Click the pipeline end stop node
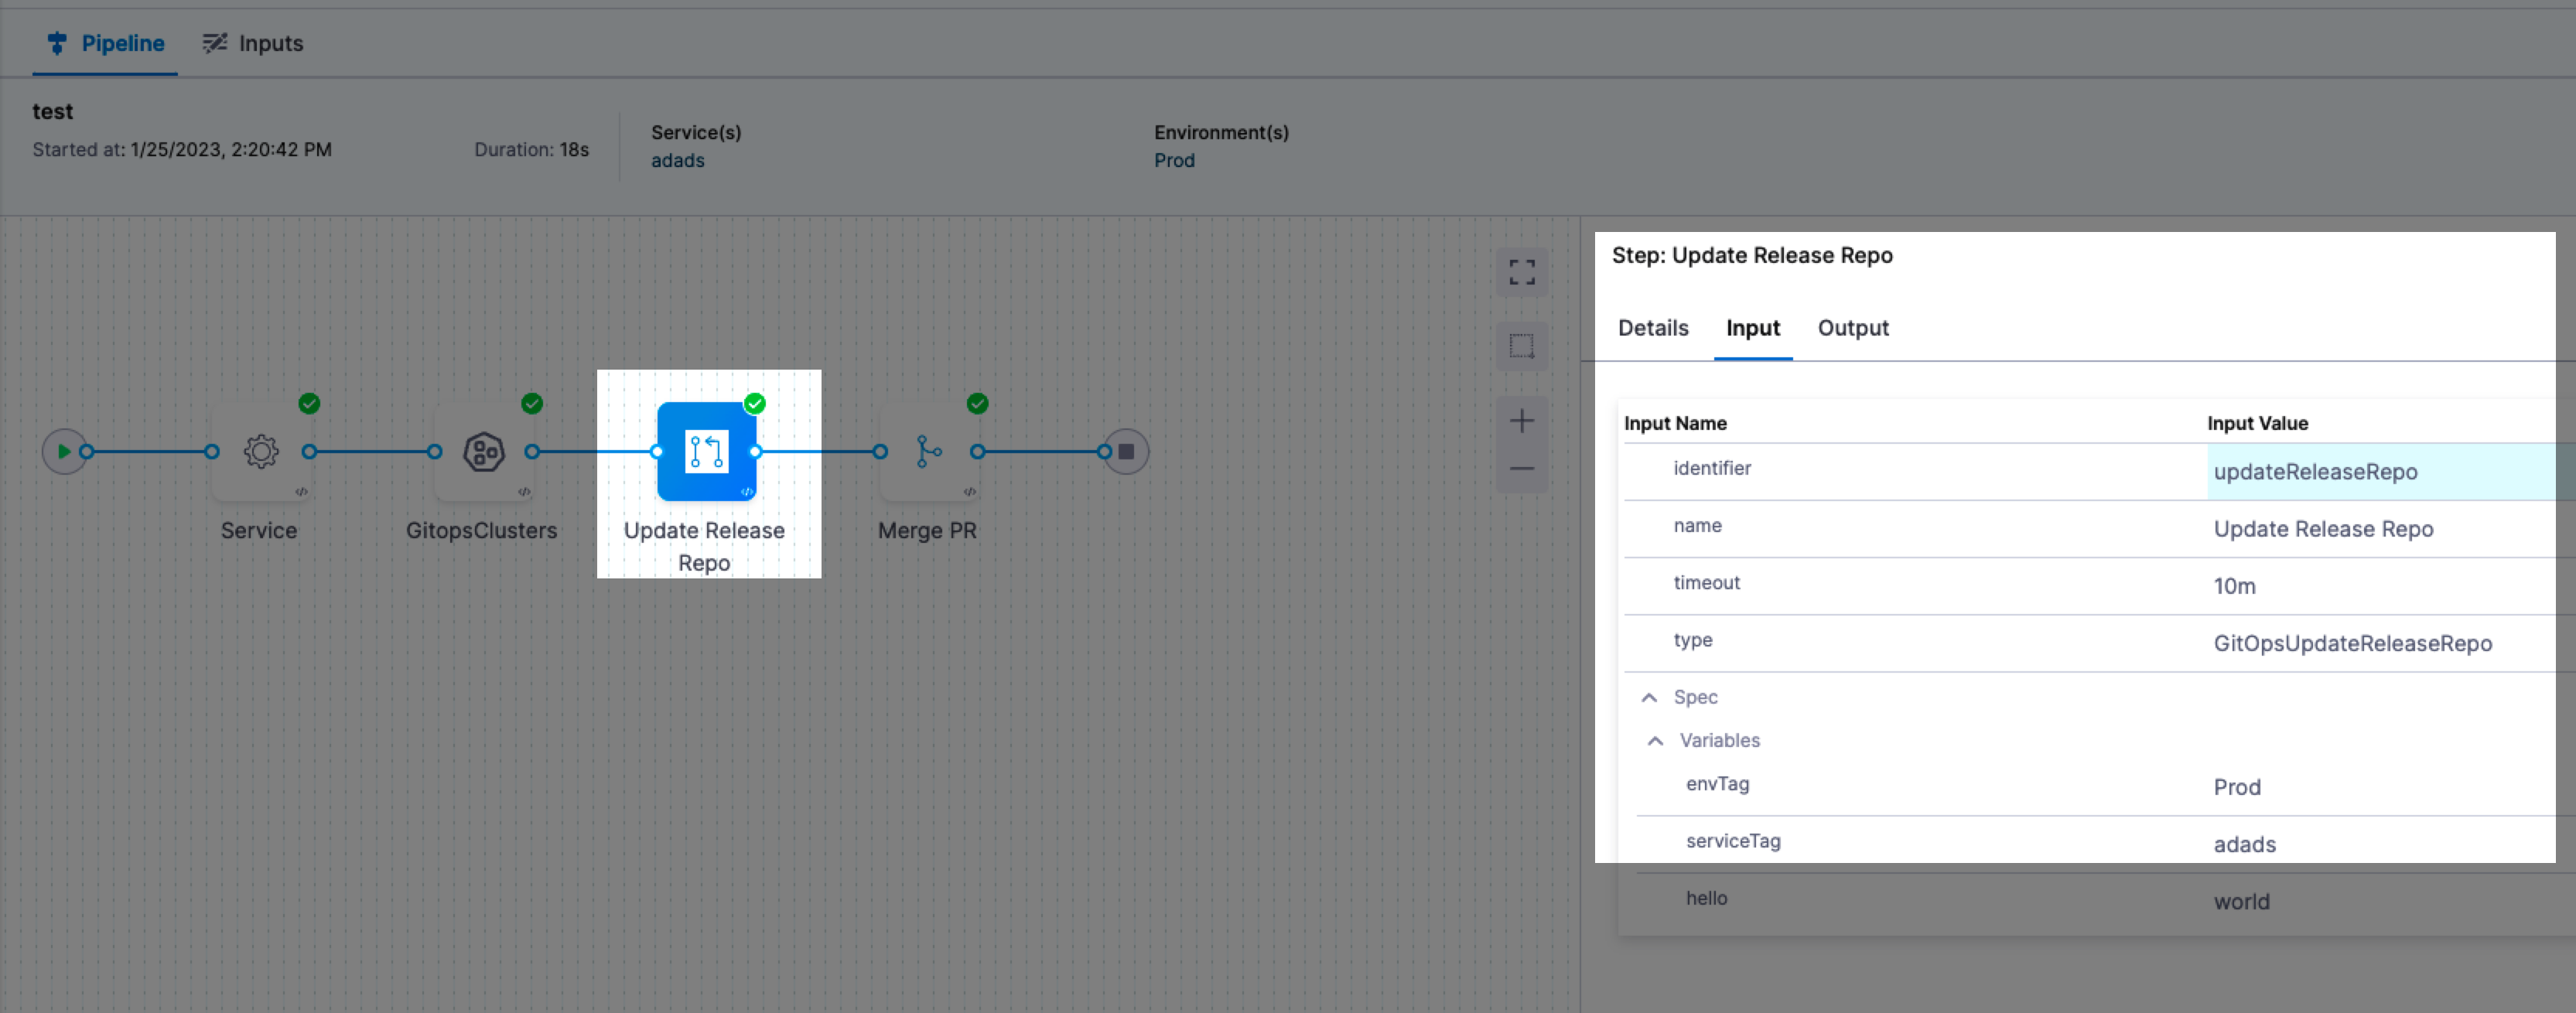Image resolution: width=2576 pixels, height=1013 pixels. tap(1126, 451)
